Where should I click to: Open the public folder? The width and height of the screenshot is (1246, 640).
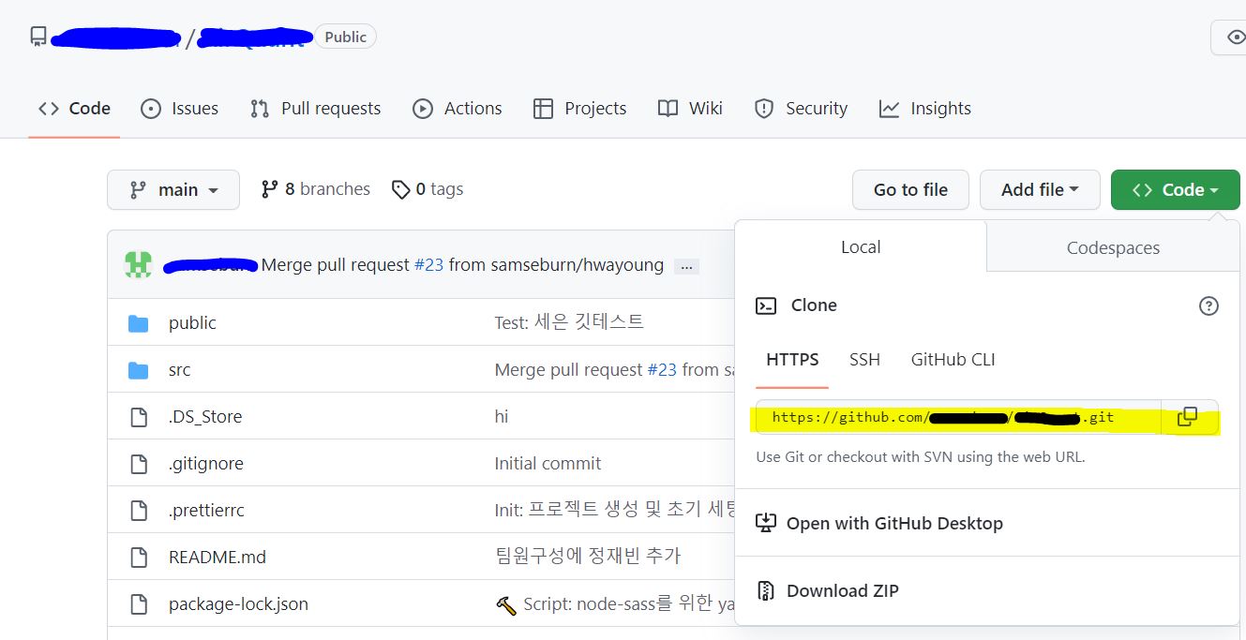[x=192, y=322]
